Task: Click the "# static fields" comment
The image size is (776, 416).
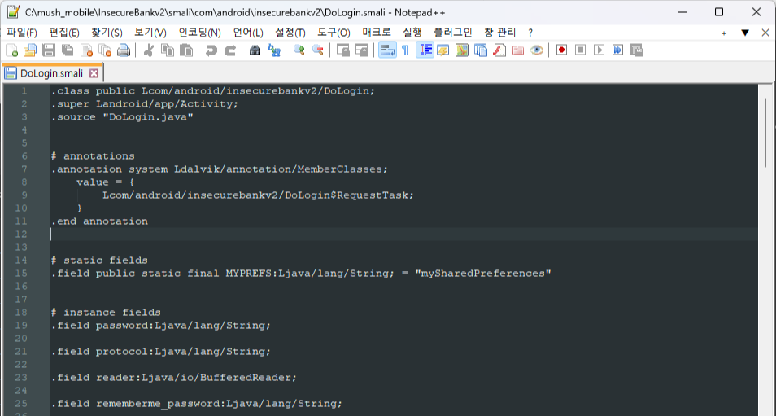Action: 99,260
